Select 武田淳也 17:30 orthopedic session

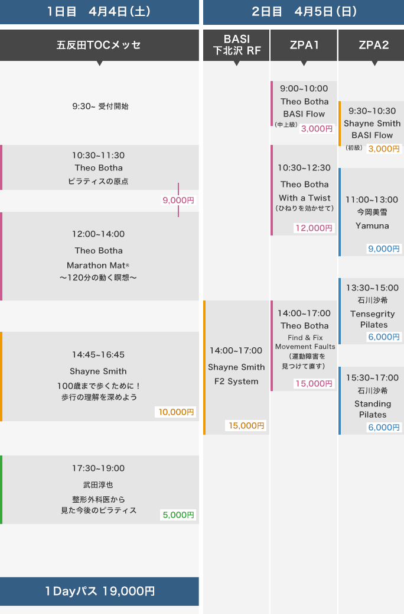[99, 489]
